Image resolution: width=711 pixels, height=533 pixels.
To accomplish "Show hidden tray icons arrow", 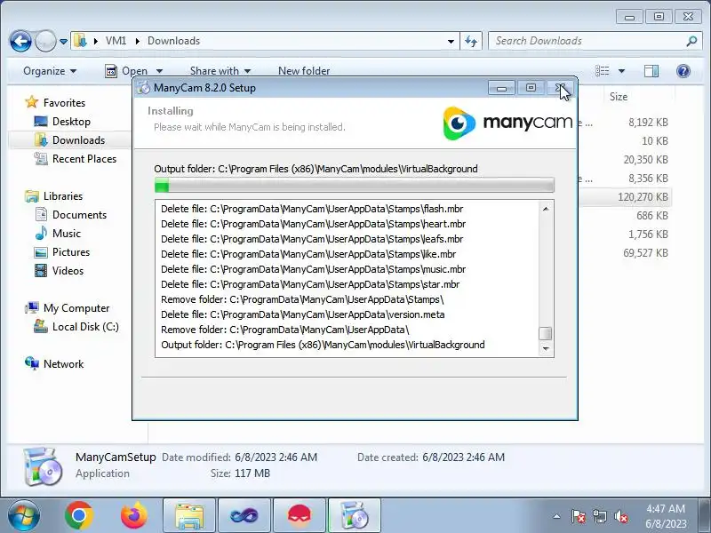I will point(557,516).
